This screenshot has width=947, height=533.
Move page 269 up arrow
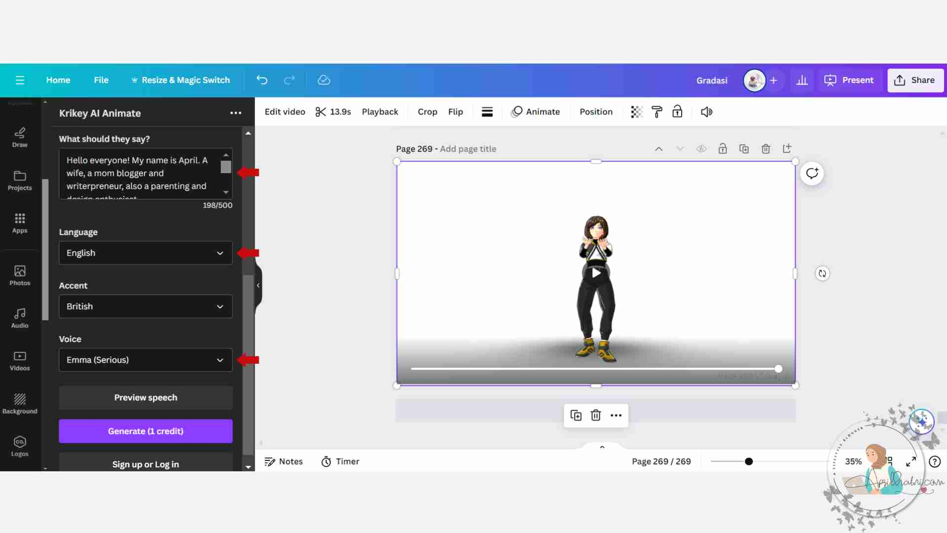(x=658, y=149)
